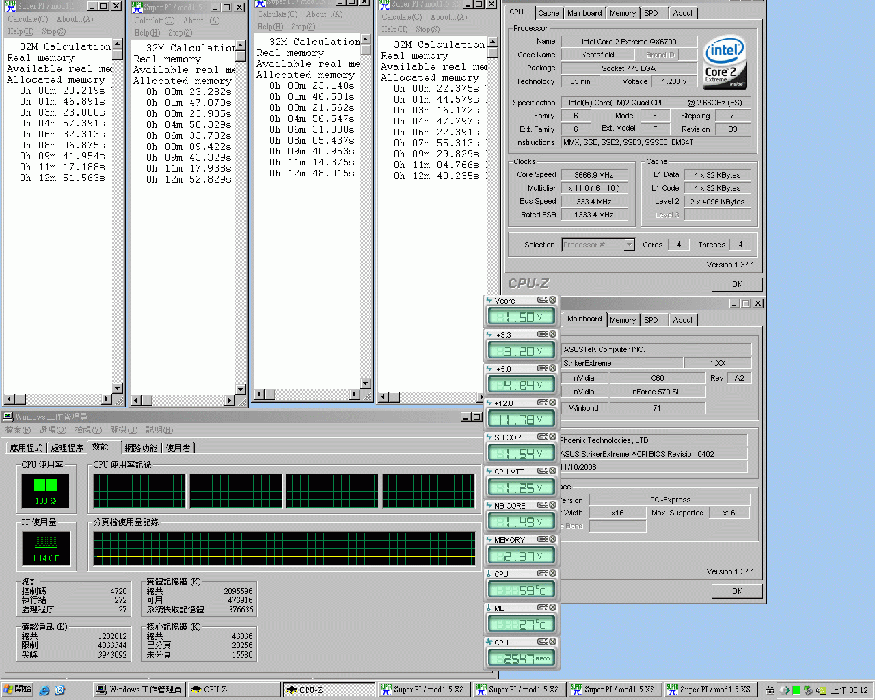Click scroll-down arrow in Super PI window showing 23.219s
875x700 pixels.
click(x=118, y=388)
